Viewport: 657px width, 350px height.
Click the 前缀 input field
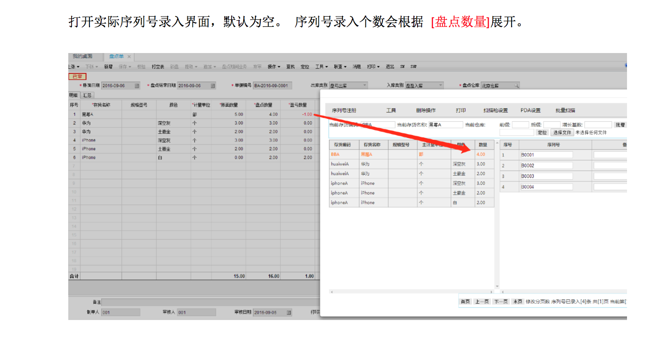tap(520, 125)
